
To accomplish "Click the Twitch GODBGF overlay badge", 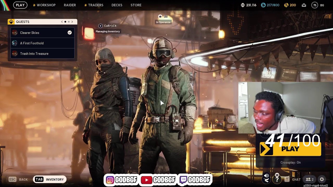I will (x=195, y=180).
